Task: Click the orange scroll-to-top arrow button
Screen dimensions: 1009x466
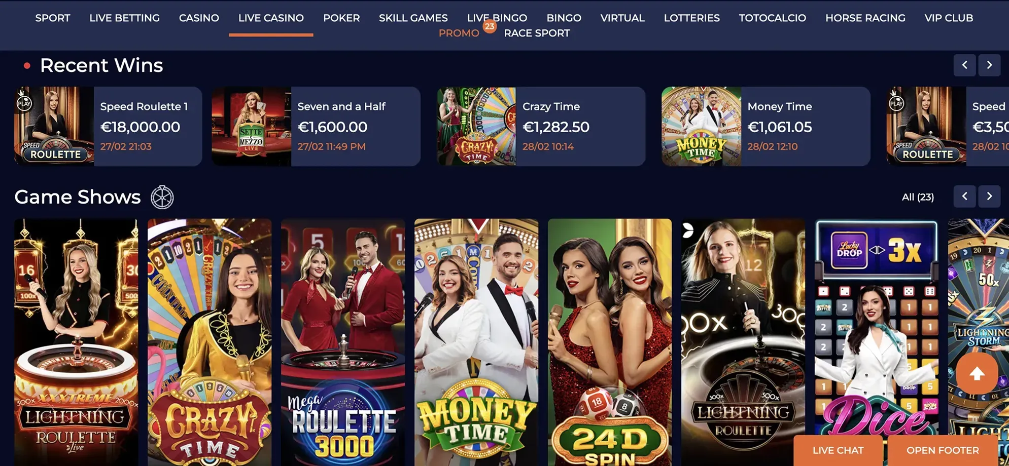Action: pos(977,373)
